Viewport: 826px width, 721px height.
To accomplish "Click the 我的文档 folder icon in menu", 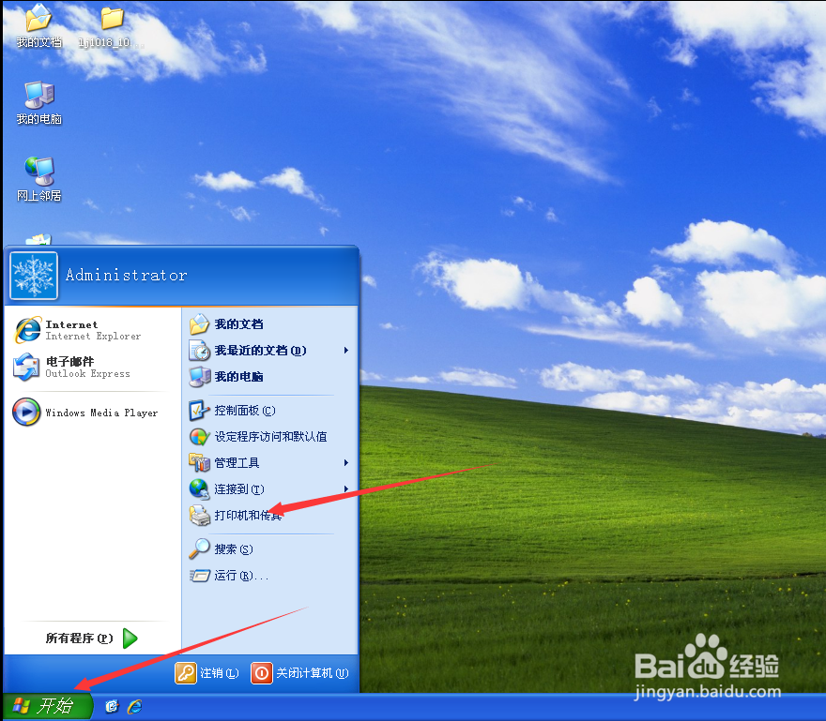I will point(200,324).
